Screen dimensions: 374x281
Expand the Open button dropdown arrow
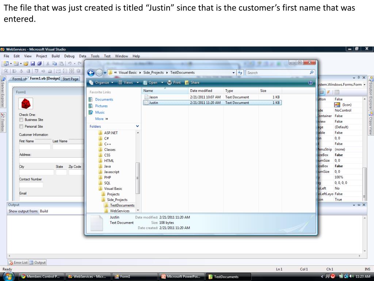162,83
